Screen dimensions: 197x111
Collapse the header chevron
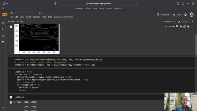(x=193, y=22)
